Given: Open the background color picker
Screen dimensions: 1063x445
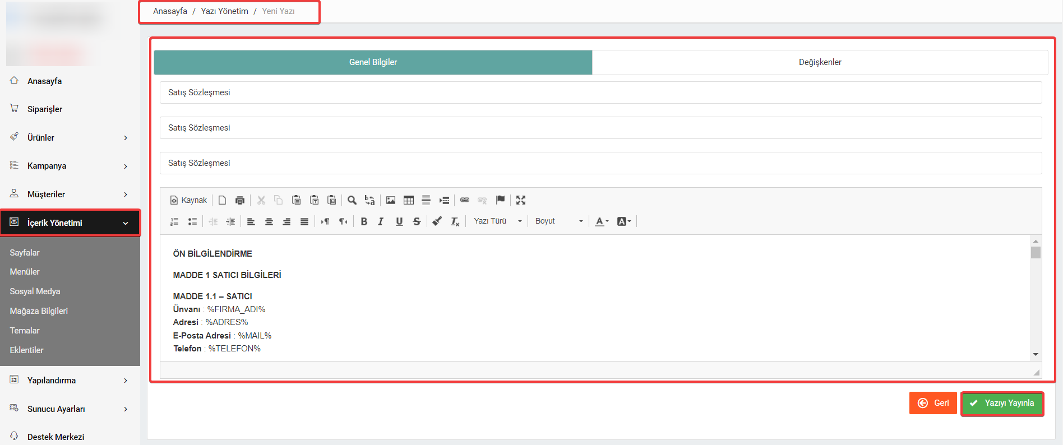Looking at the screenshot, I should pos(624,221).
